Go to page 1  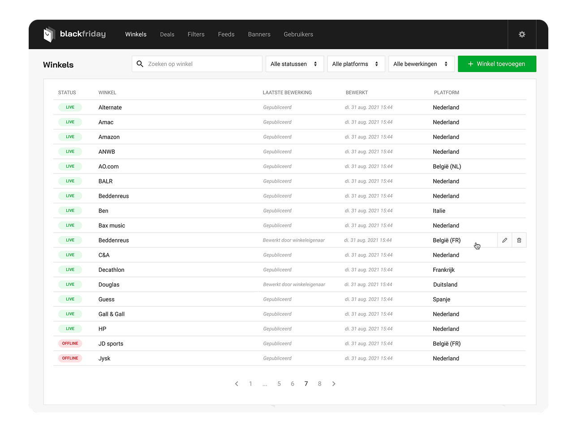(250, 384)
